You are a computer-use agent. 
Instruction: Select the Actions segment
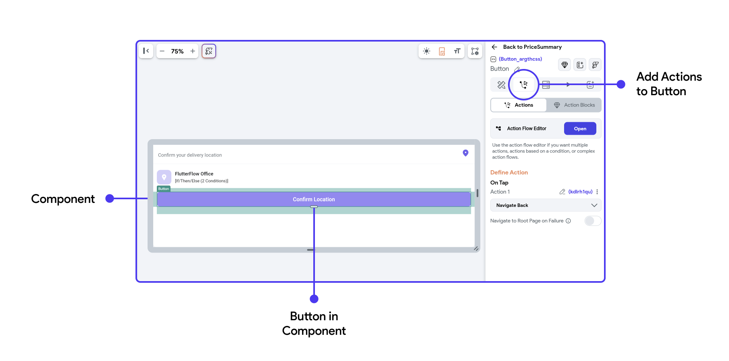point(519,105)
